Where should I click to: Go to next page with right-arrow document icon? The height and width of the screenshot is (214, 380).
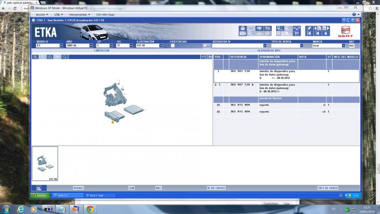point(326,28)
